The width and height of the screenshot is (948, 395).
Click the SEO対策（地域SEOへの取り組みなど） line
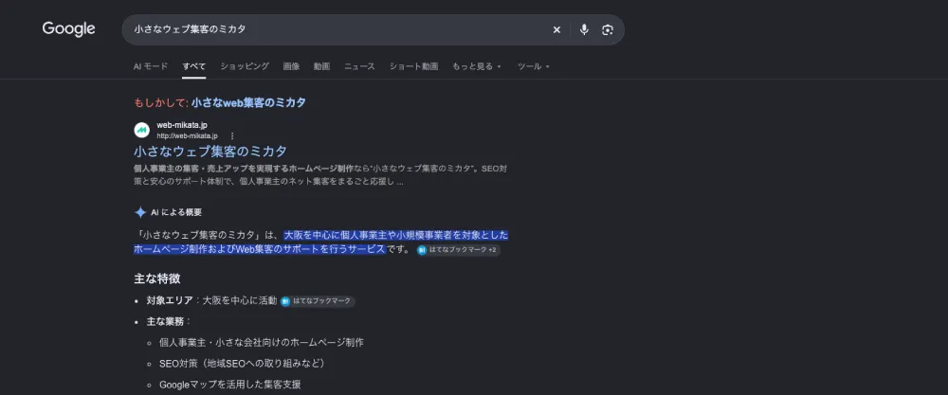click(x=243, y=364)
